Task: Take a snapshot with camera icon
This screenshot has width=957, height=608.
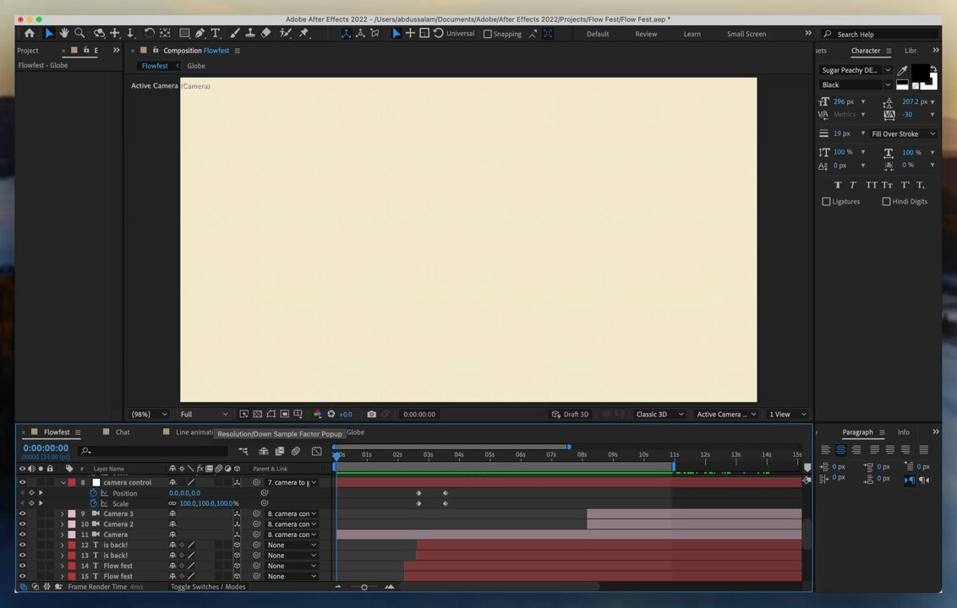Action: 371,415
